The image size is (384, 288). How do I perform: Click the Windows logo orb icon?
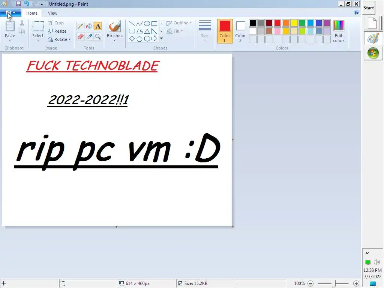373,53
